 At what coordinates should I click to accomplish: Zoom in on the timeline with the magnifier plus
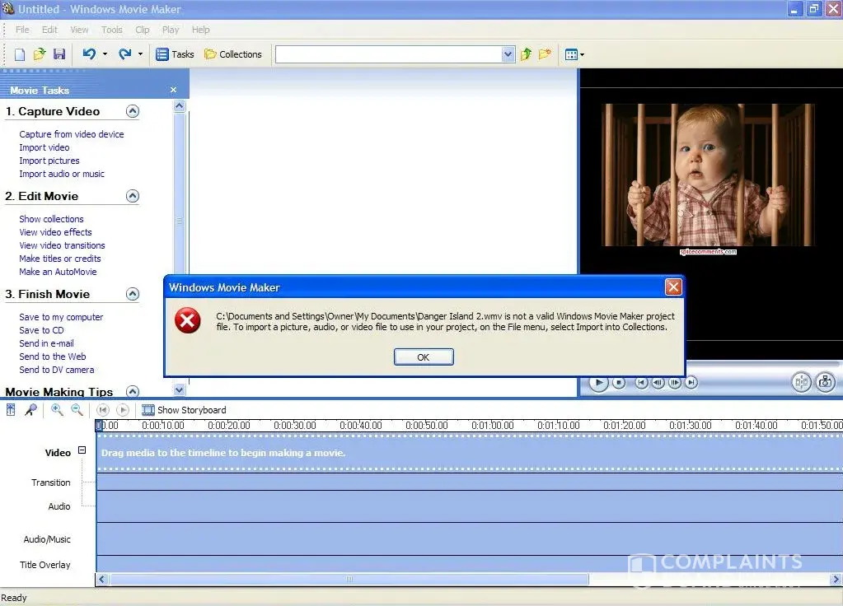click(57, 410)
